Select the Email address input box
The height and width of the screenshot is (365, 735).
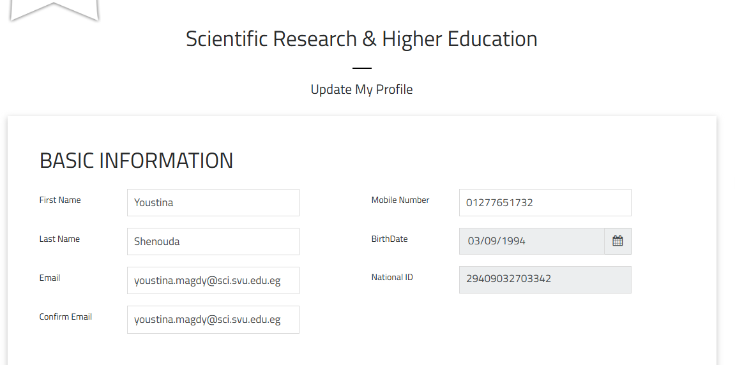click(213, 281)
